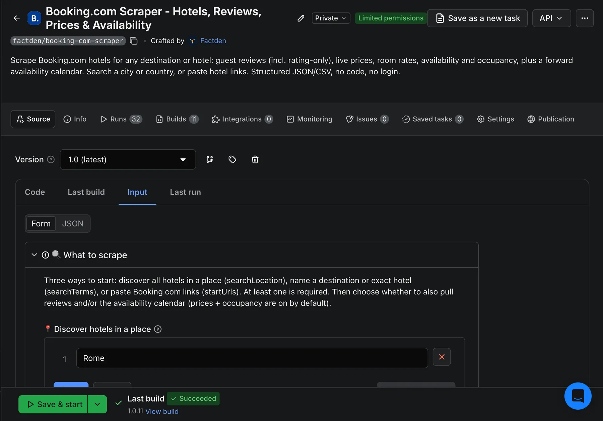Screen dimensions: 603x421
Task: Click the Save & start button
Action: coord(53,404)
